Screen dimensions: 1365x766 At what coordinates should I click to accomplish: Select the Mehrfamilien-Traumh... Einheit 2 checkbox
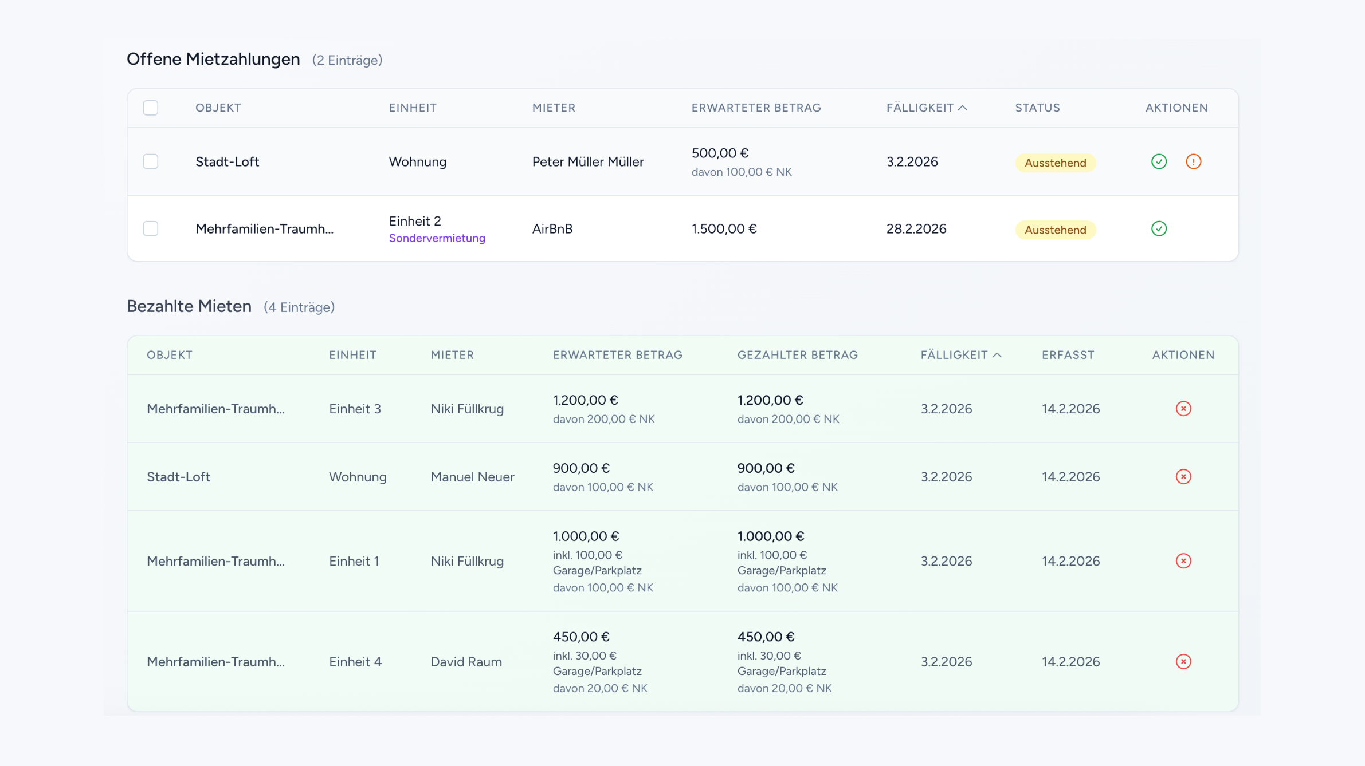pos(151,228)
